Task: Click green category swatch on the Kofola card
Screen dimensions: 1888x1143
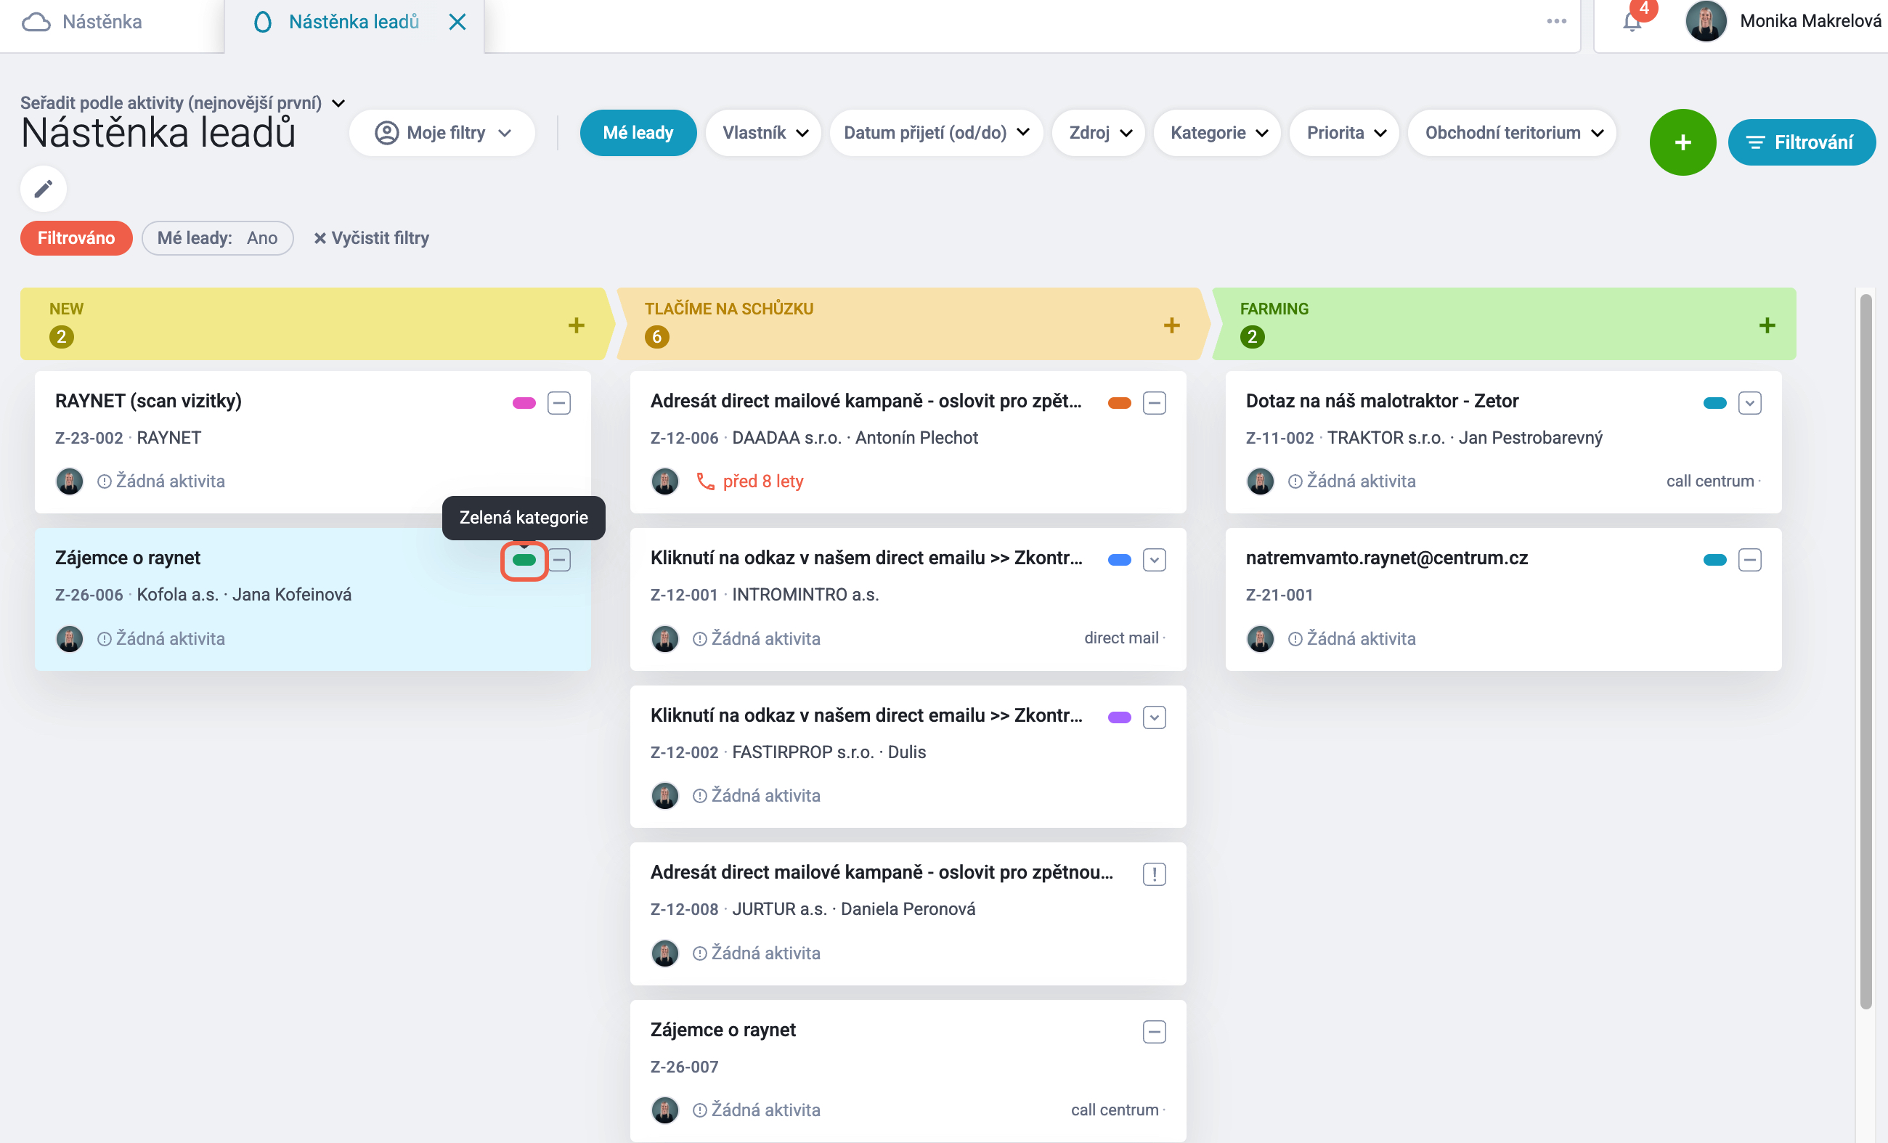Action: coord(524,561)
